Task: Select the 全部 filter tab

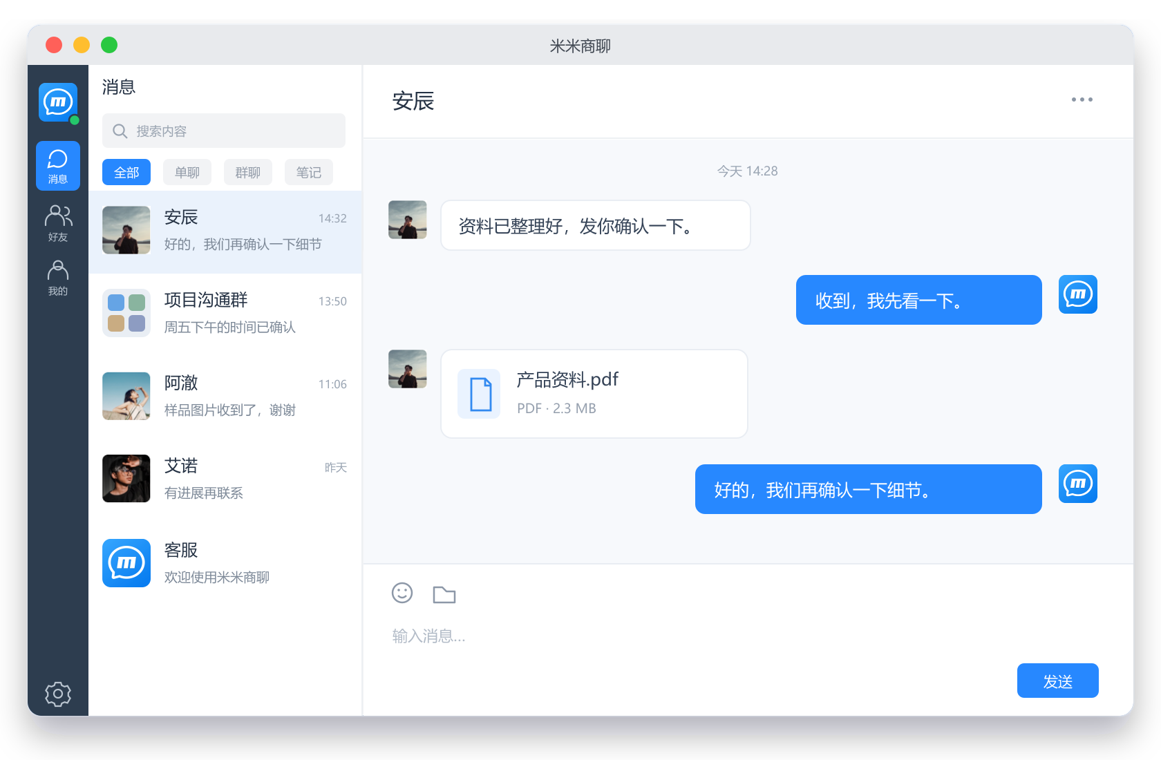Action: 126,172
